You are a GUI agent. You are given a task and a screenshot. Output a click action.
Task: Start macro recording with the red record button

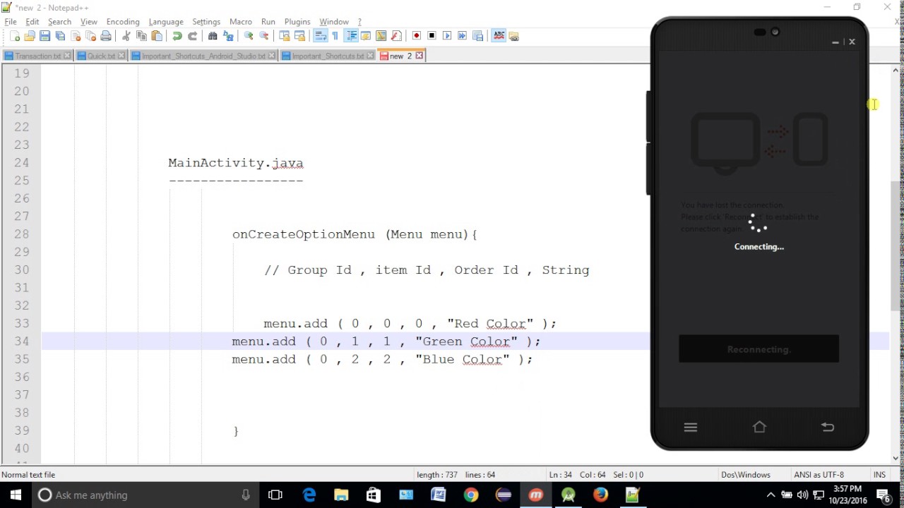pos(417,36)
